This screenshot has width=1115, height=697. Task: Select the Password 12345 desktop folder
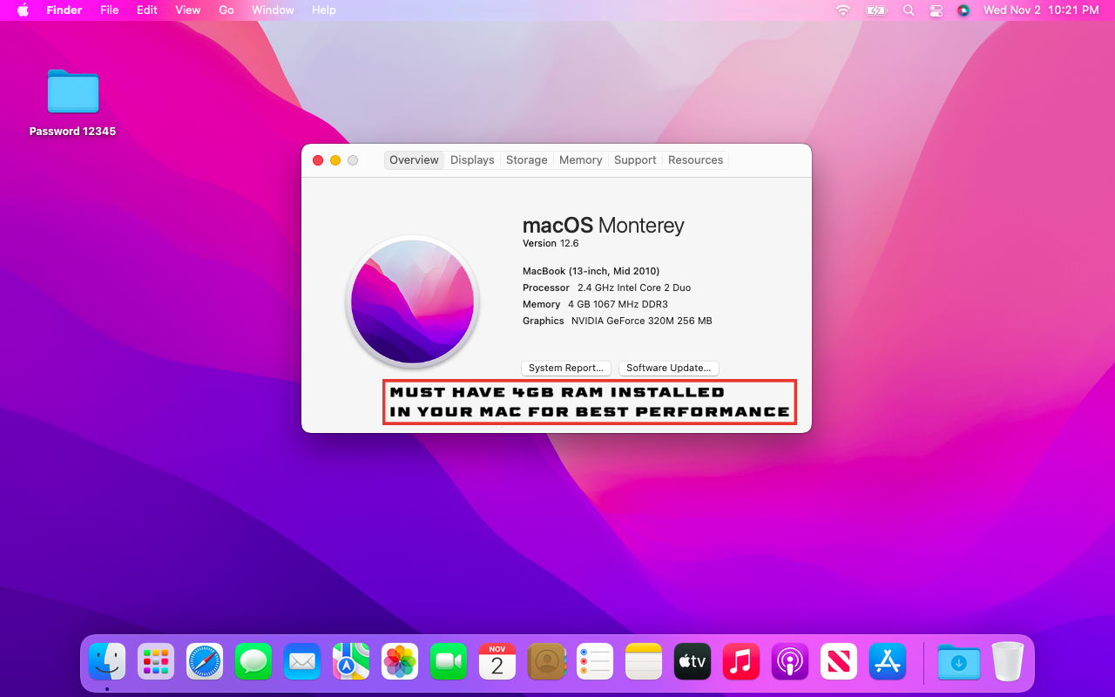73,102
